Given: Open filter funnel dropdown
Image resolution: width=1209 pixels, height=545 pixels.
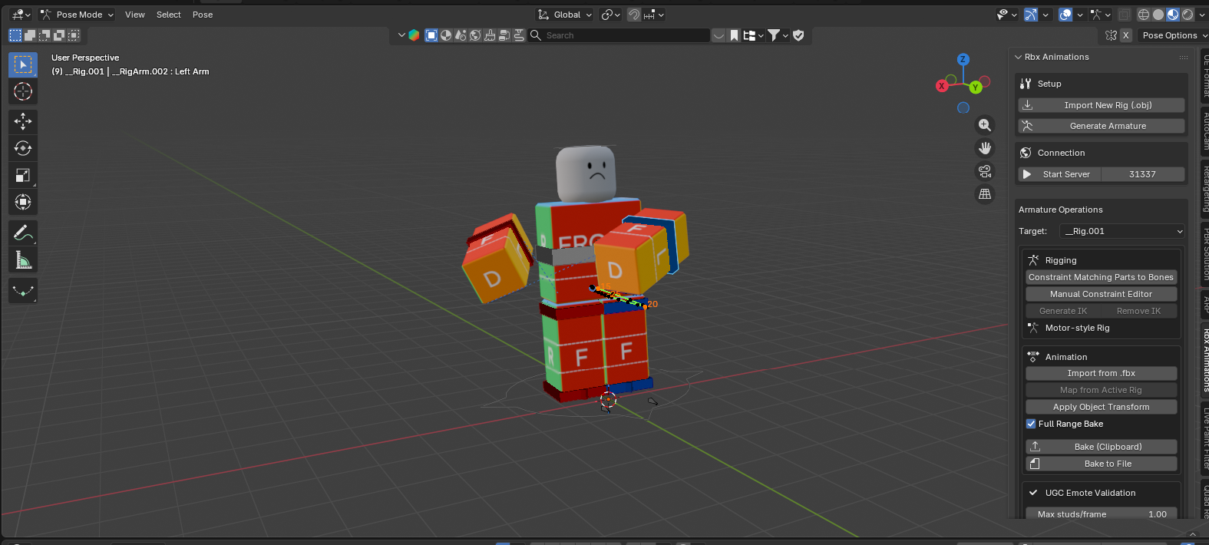Looking at the screenshot, I should [x=778, y=35].
